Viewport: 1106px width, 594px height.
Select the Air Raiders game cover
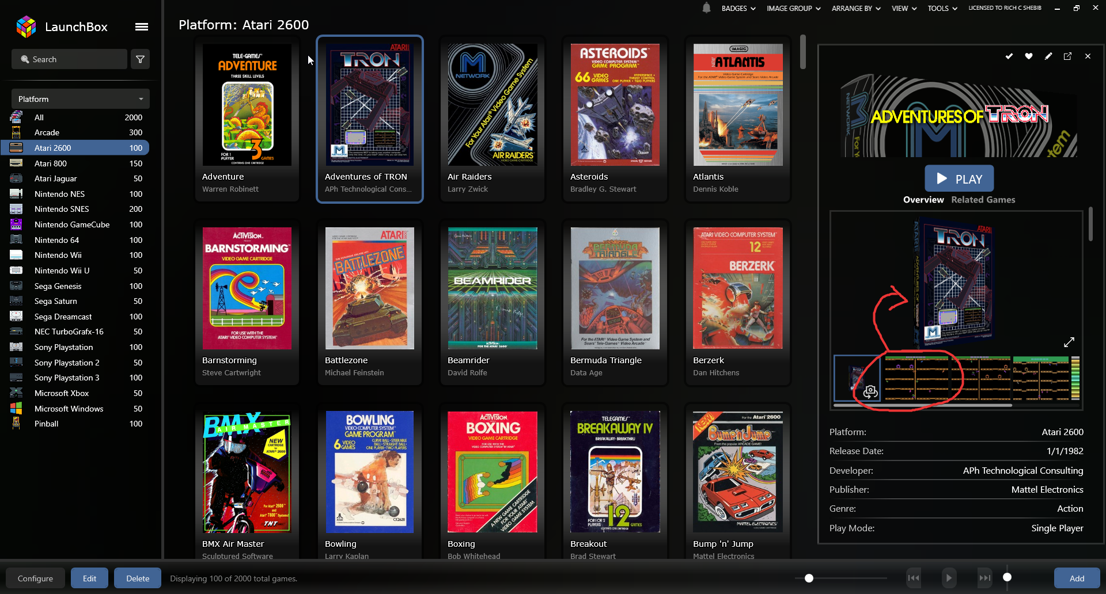point(493,105)
